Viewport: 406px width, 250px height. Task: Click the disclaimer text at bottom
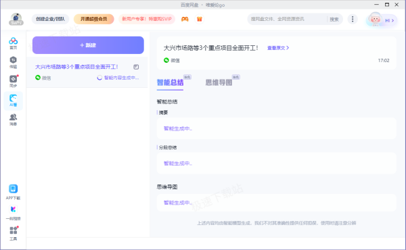277,223
